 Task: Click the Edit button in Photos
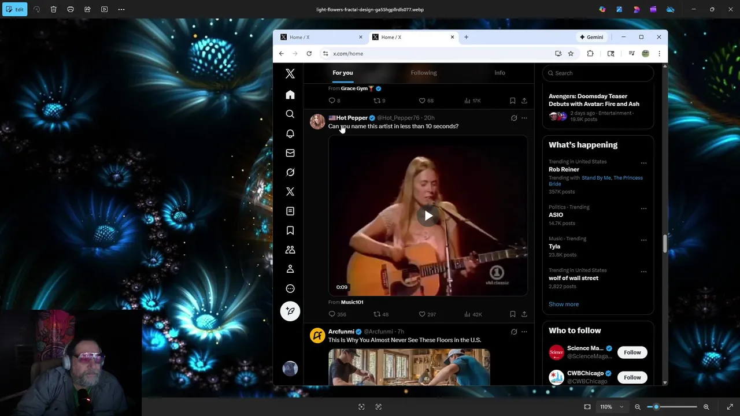click(14, 9)
